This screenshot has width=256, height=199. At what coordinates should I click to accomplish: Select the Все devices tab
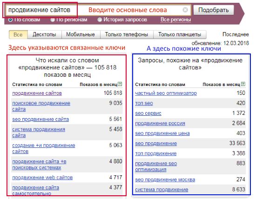coord(18,34)
